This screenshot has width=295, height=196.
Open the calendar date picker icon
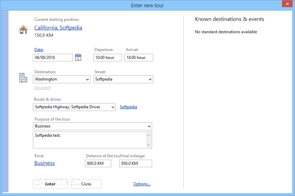point(78,57)
